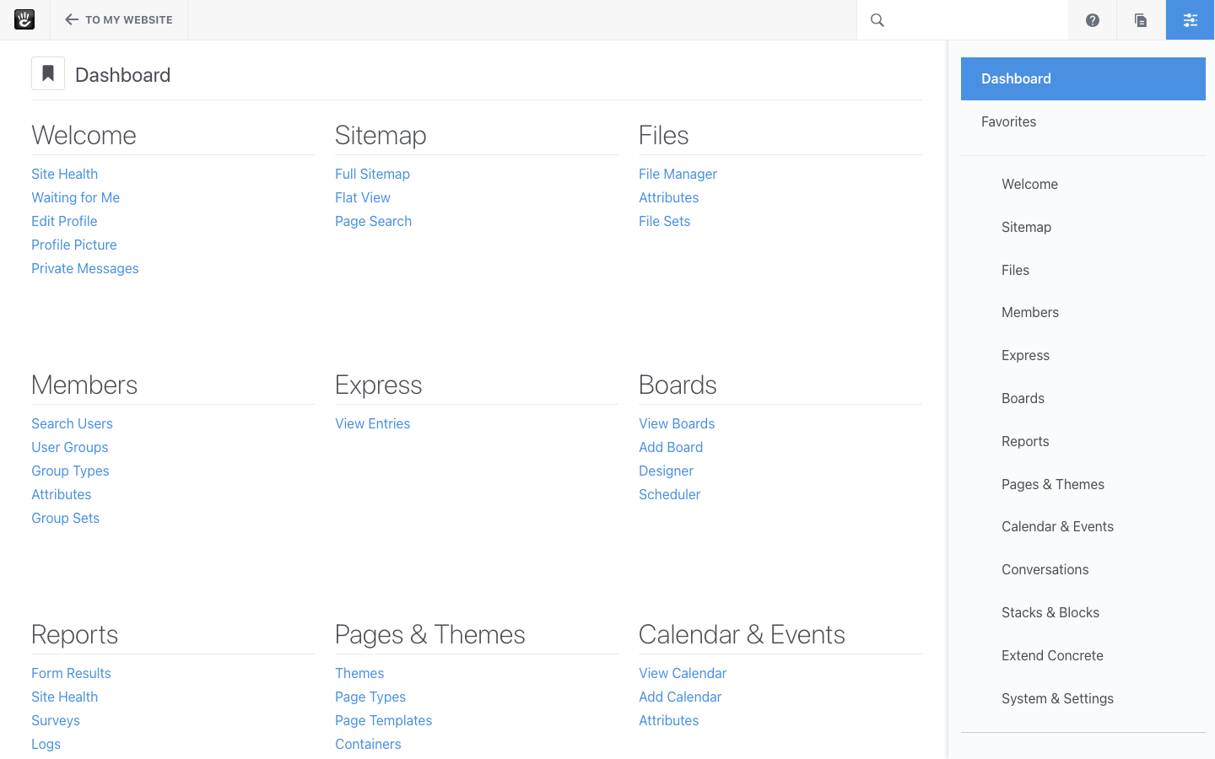Open Express in the right sidebar

1025,355
